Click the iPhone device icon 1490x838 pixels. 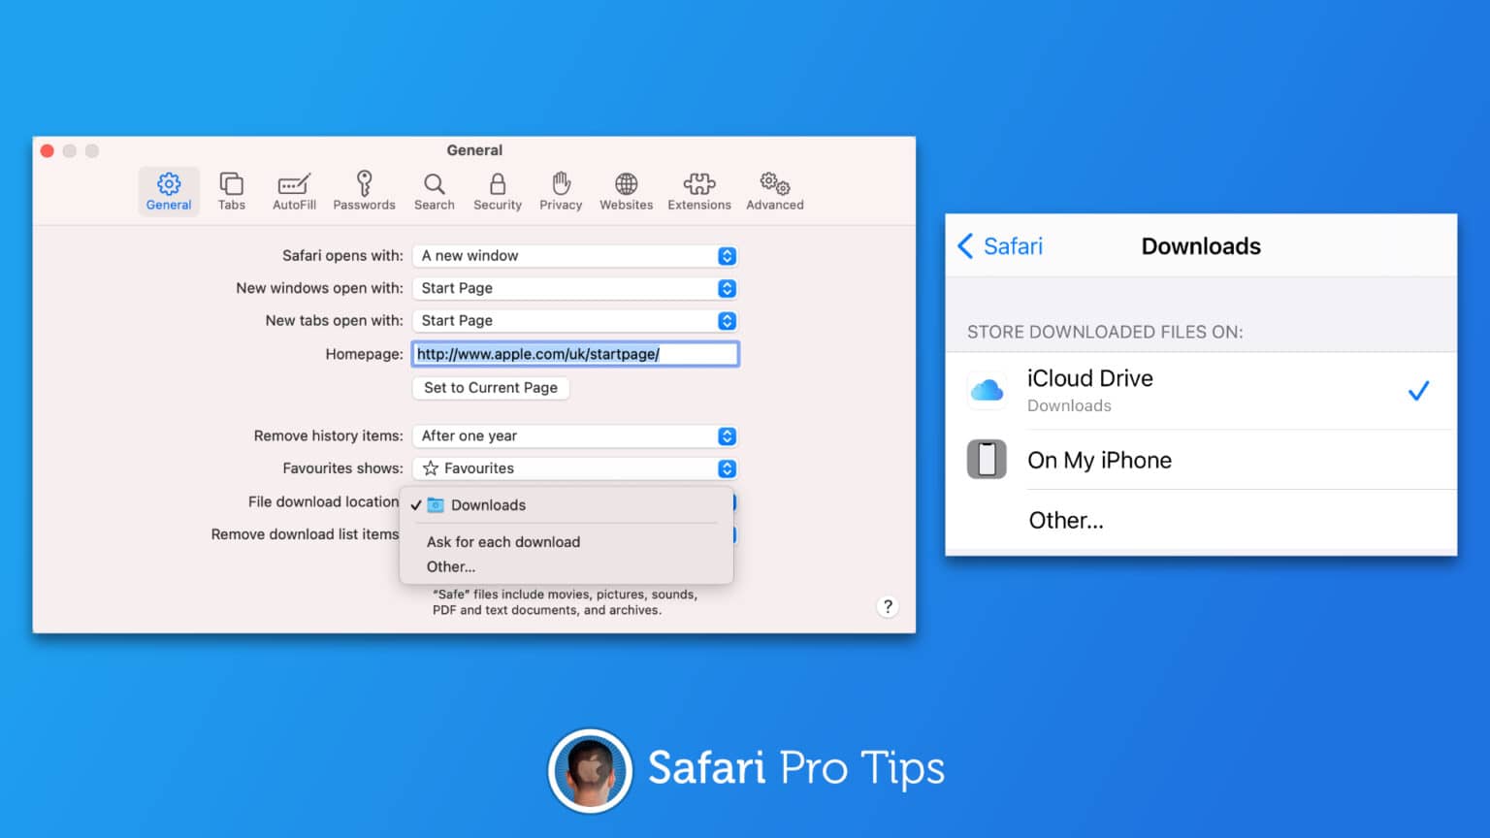pos(987,460)
